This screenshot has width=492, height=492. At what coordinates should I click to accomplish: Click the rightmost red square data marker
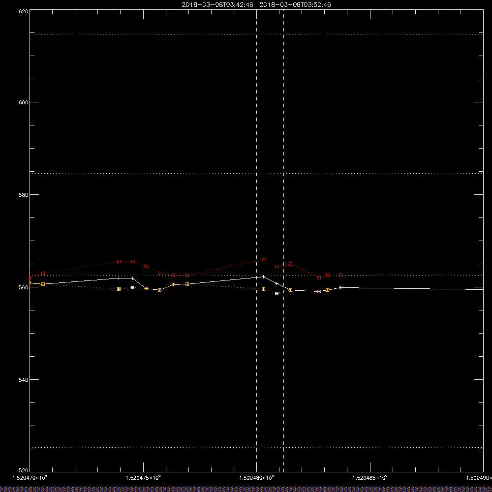341,275
